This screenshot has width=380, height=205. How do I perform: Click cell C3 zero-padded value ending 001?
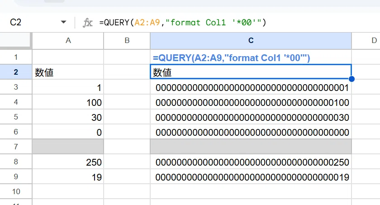[251, 87]
